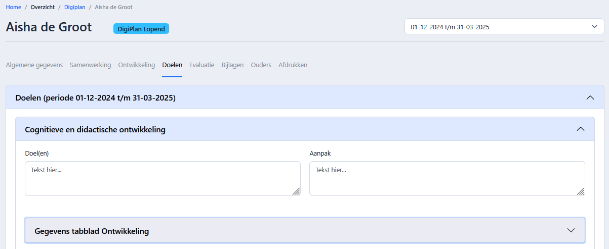This screenshot has width=609, height=249.
Task: Open the Samenwerking tab
Action: click(x=91, y=65)
